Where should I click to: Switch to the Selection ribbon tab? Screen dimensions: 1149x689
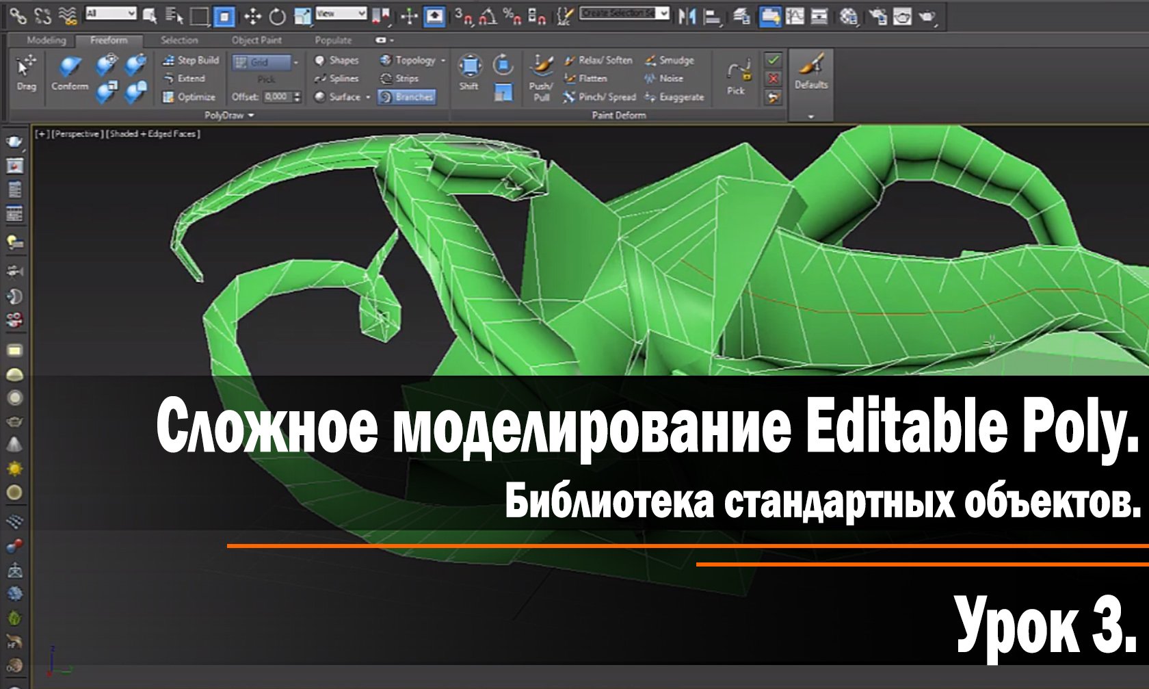point(180,41)
